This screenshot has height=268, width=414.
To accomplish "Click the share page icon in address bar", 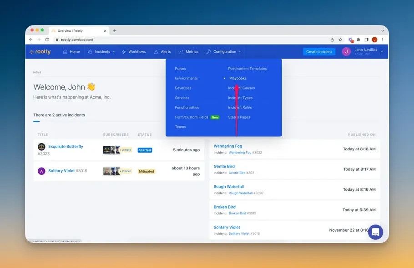I will [332, 40].
